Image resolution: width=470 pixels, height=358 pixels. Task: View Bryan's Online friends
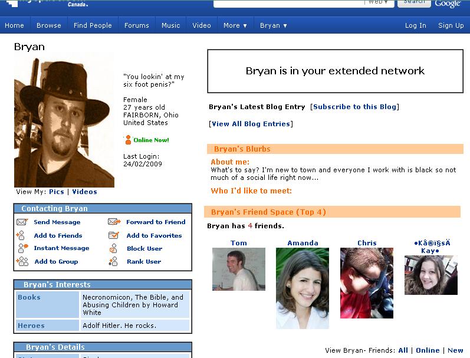428,350
